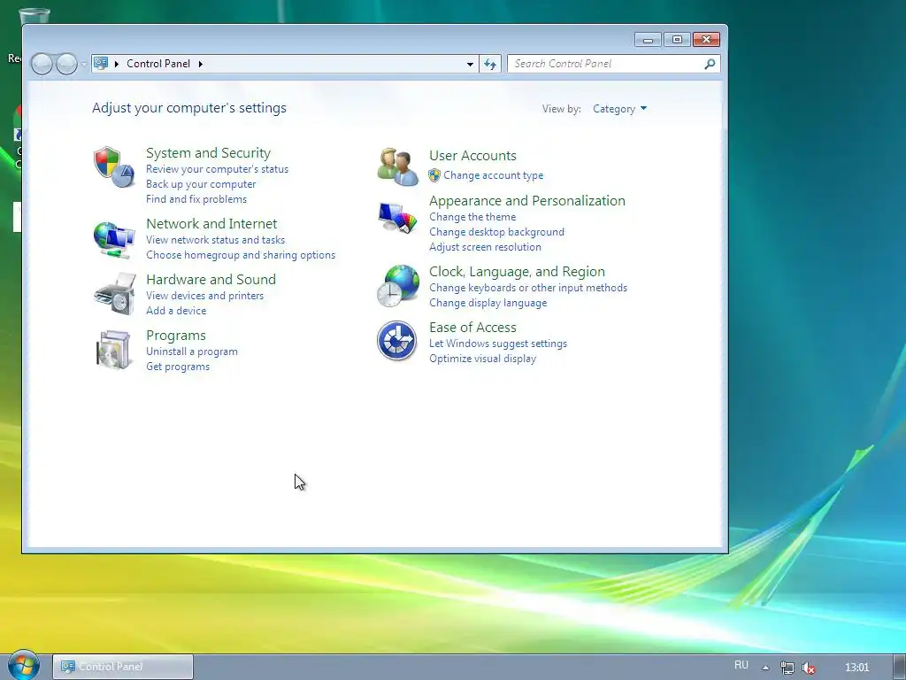Close the Control Panel window
The image size is (906, 680).
[x=706, y=39]
